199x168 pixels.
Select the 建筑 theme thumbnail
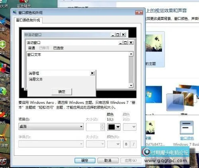tap(183, 98)
